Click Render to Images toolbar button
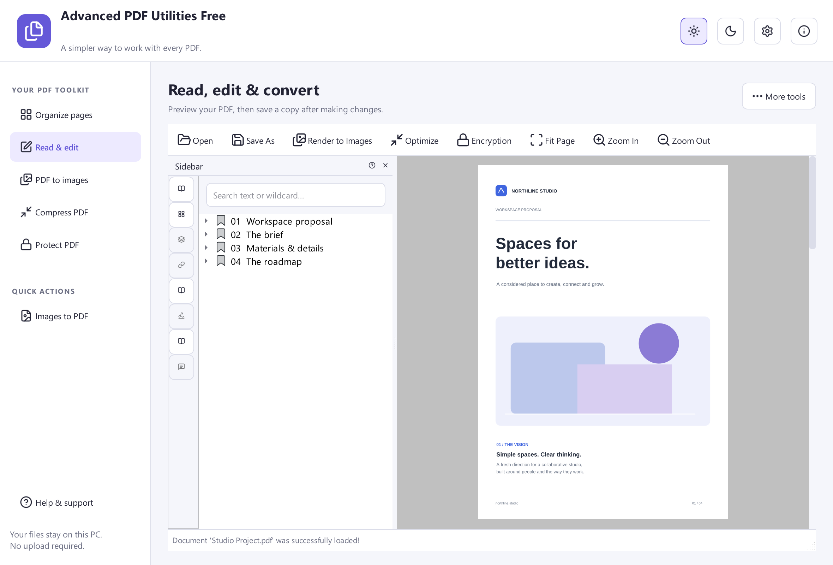This screenshot has width=833, height=565. [x=332, y=140]
